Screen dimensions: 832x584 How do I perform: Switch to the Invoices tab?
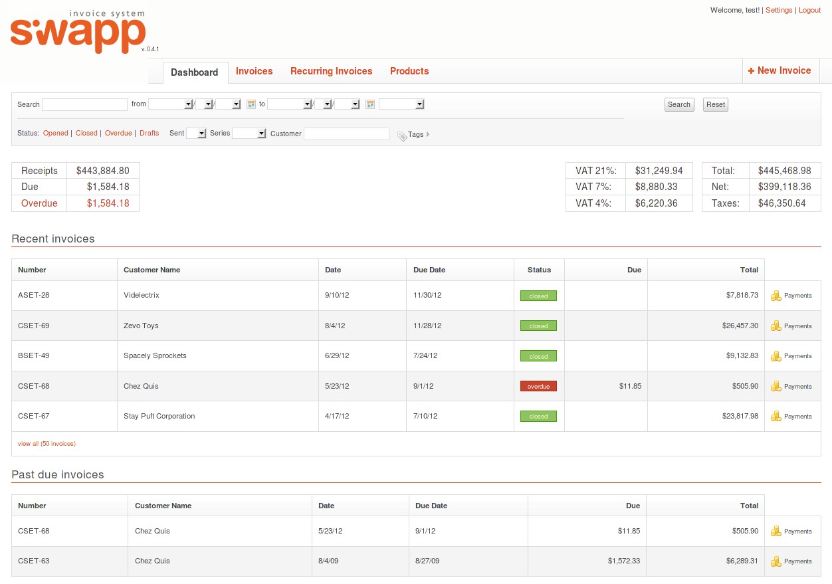point(254,71)
